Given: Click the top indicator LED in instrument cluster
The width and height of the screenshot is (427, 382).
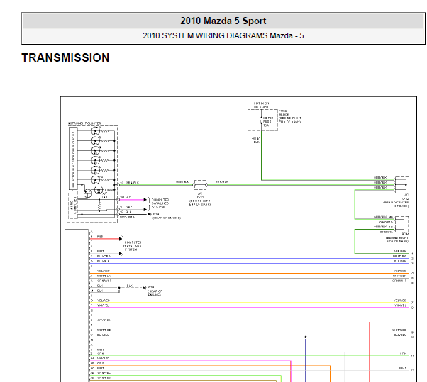Looking at the screenshot, I should point(95,131).
